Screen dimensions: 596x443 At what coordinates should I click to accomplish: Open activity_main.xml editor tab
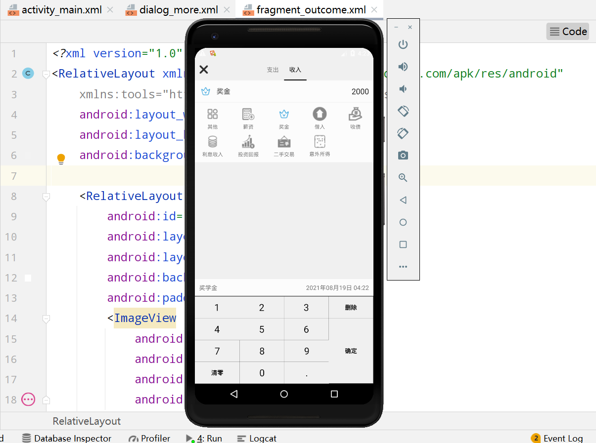pos(62,10)
